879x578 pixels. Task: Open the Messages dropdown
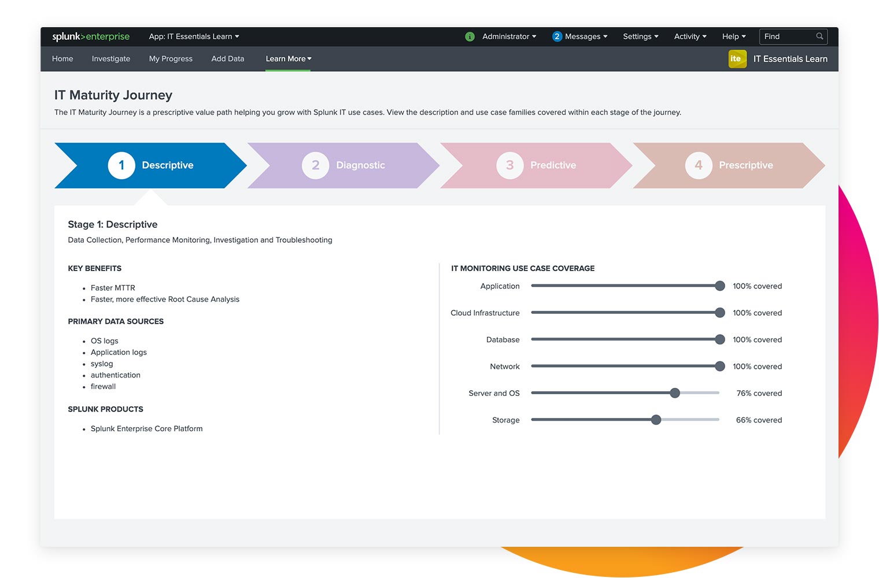pyautogui.click(x=586, y=36)
